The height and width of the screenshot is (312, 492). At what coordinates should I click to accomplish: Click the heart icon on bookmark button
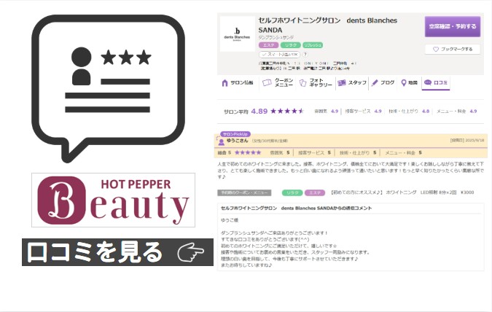(x=435, y=50)
